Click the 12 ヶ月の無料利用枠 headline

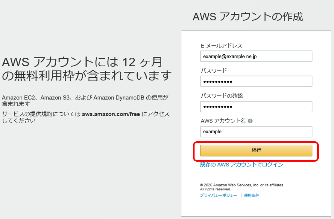pyautogui.click(x=86, y=69)
